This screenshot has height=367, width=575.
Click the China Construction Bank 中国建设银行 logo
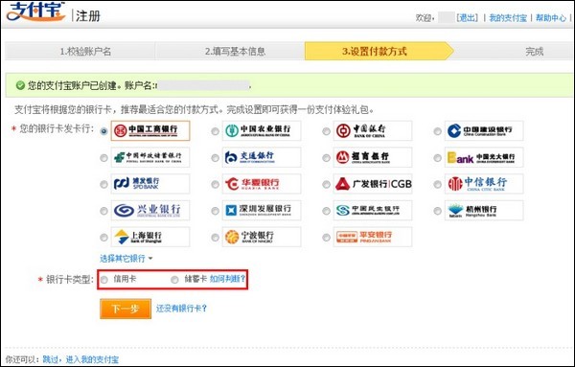pyautogui.click(x=484, y=130)
